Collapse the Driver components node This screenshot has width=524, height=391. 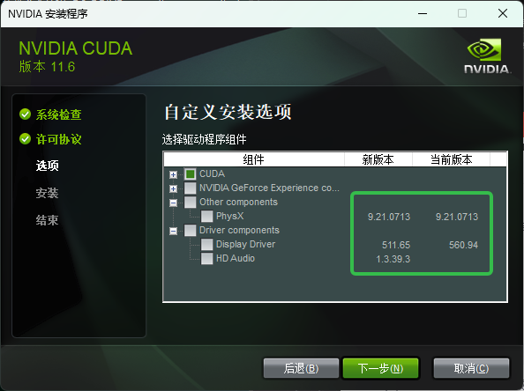click(x=173, y=231)
